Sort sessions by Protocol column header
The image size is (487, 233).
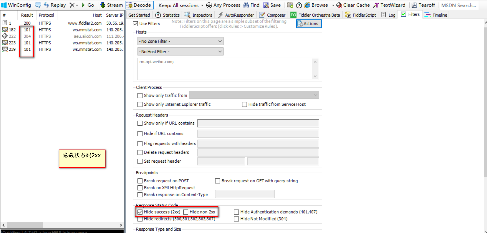pyautogui.click(x=46, y=15)
